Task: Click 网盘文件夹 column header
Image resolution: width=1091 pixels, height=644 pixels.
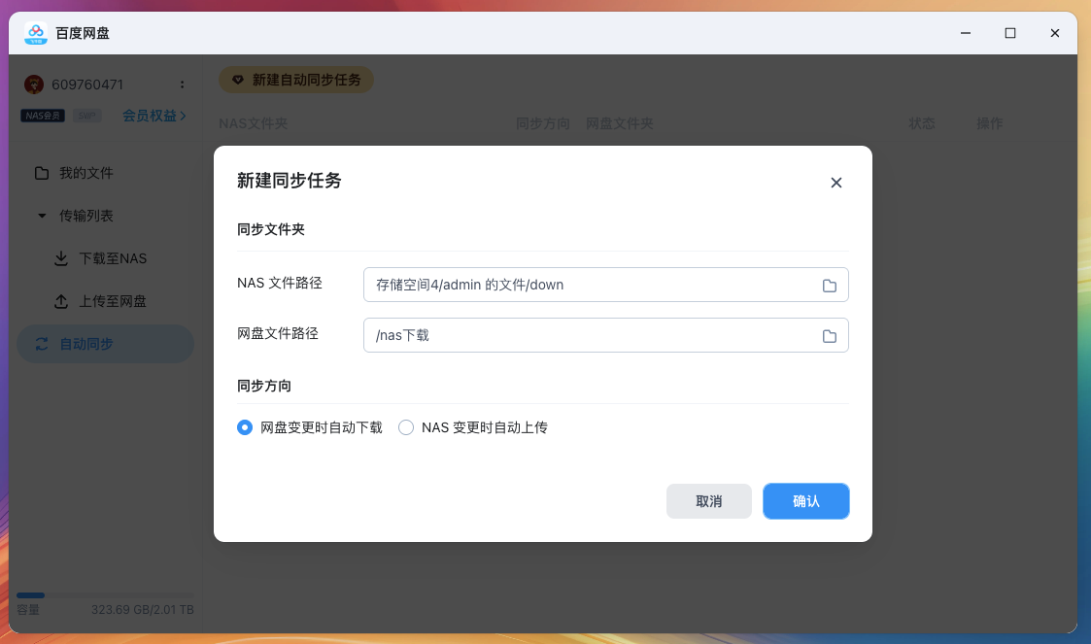Action: pyautogui.click(x=619, y=123)
